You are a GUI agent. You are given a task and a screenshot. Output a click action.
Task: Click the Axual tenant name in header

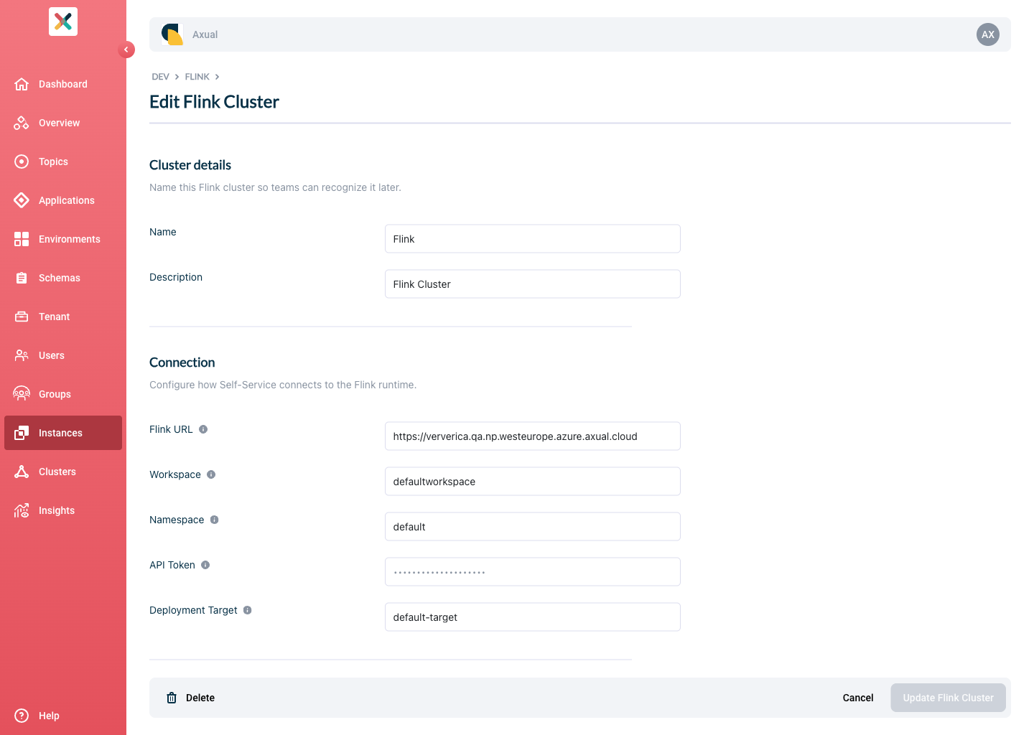(205, 34)
